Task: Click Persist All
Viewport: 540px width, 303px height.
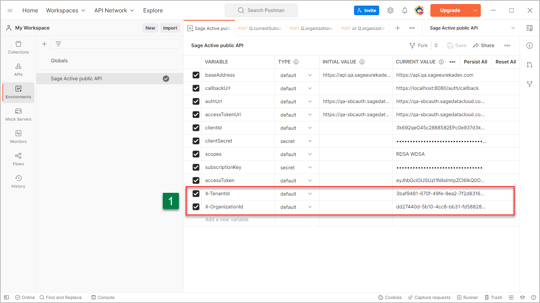Action: [475, 62]
